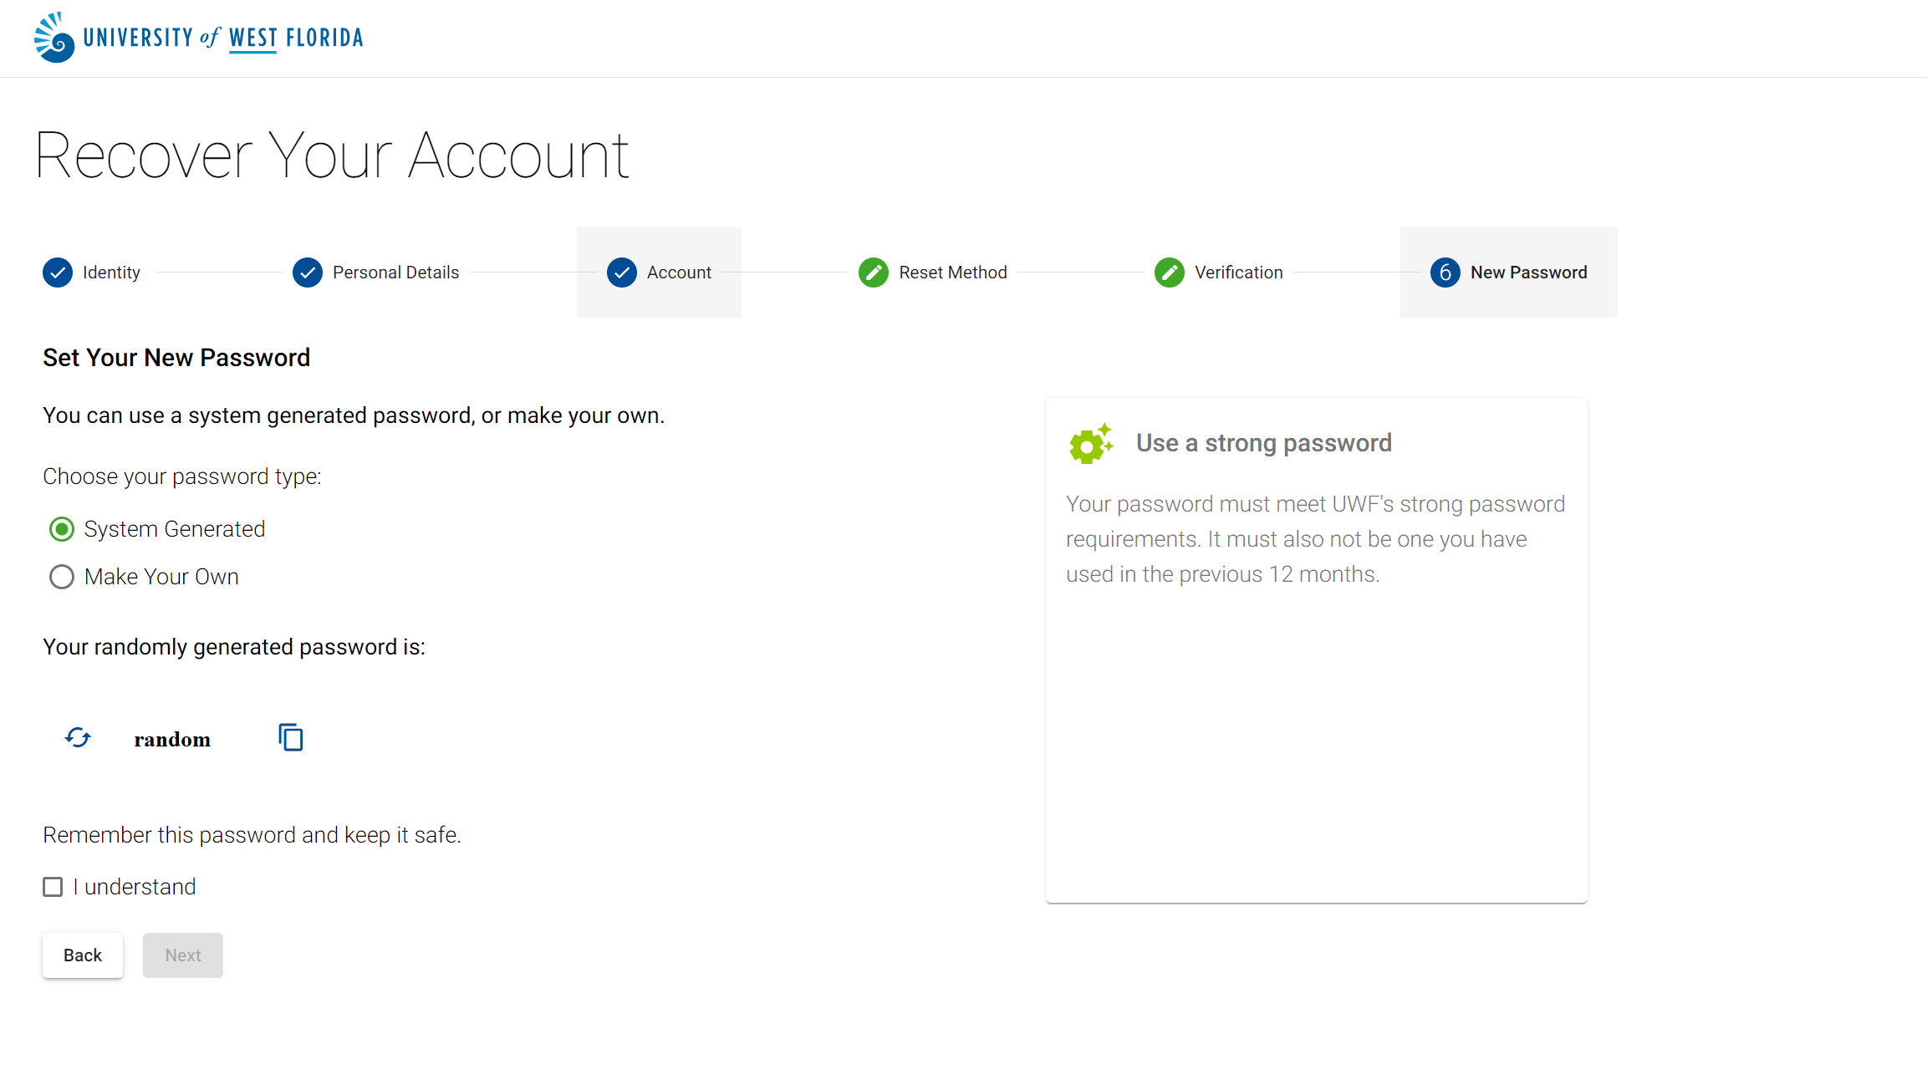The width and height of the screenshot is (1927, 1085).
Task: Click the 'Choose your password type:' label
Action: 182,476
